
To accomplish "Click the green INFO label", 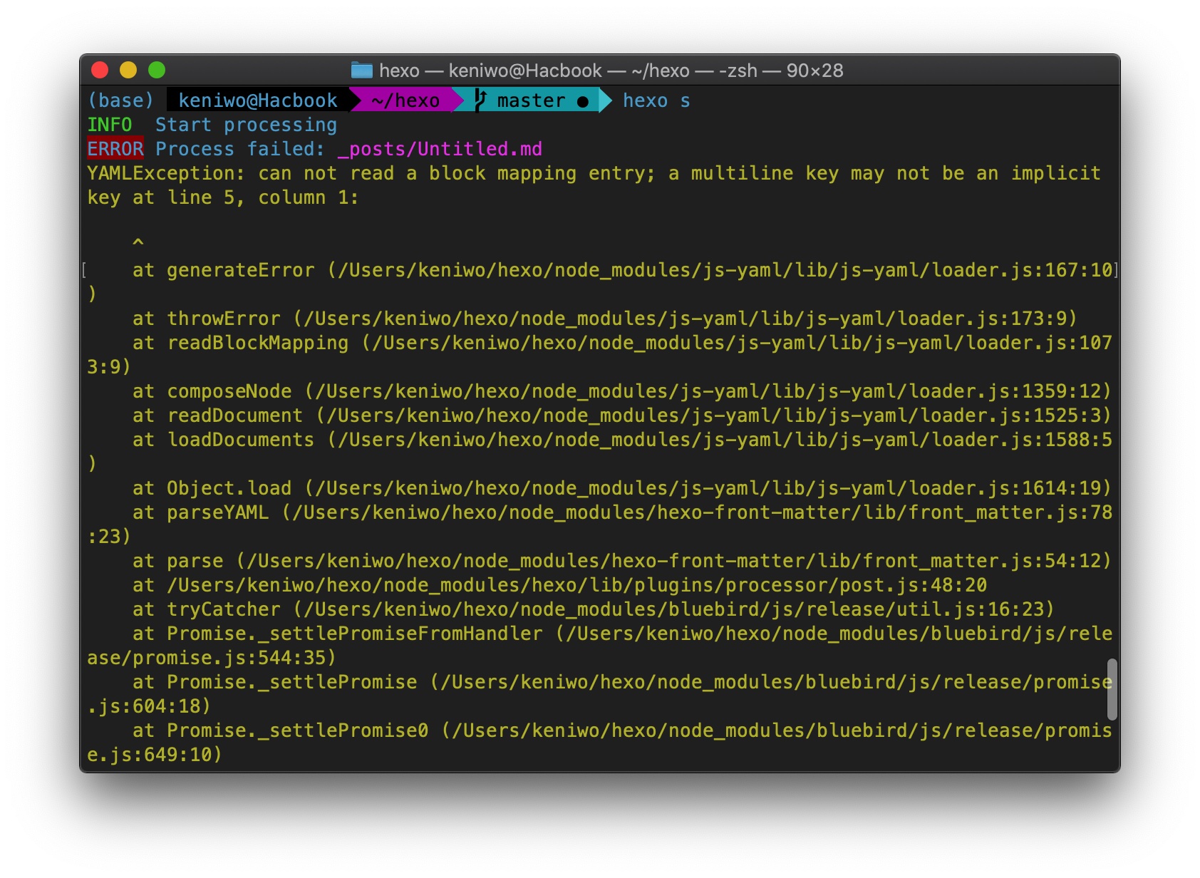I will click(x=110, y=125).
